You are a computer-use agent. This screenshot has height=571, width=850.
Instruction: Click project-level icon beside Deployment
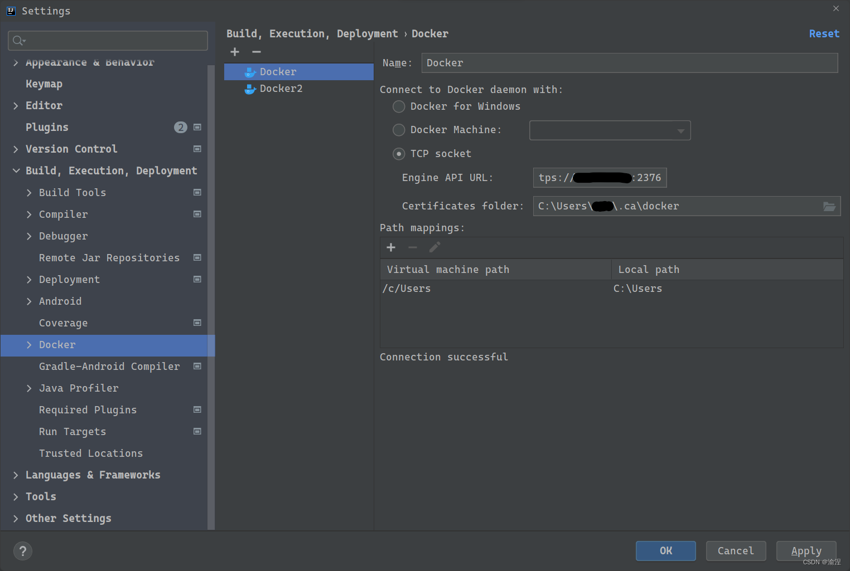click(x=197, y=280)
